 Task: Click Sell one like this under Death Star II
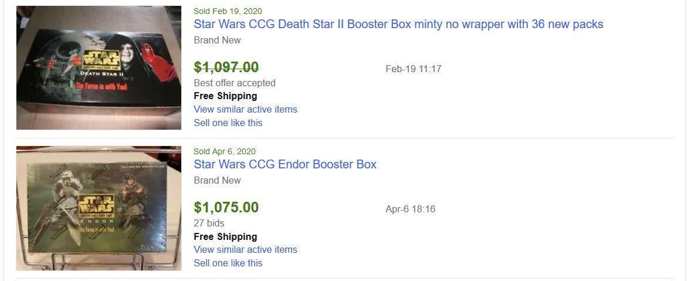click(x=228, y=123)
